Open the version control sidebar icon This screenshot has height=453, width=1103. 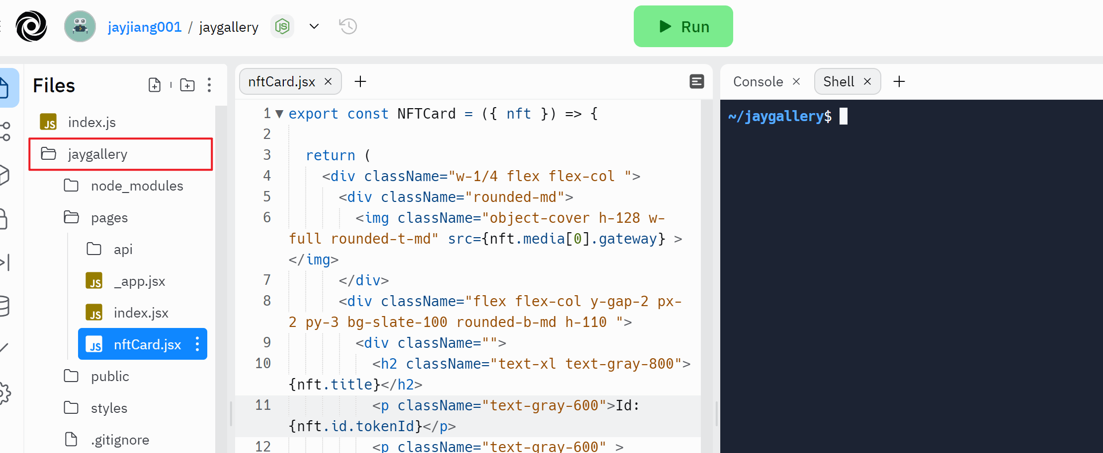[5, 131]
